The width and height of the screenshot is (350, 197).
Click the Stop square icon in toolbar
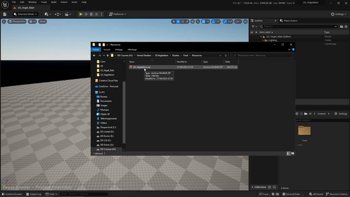(91, 14)
